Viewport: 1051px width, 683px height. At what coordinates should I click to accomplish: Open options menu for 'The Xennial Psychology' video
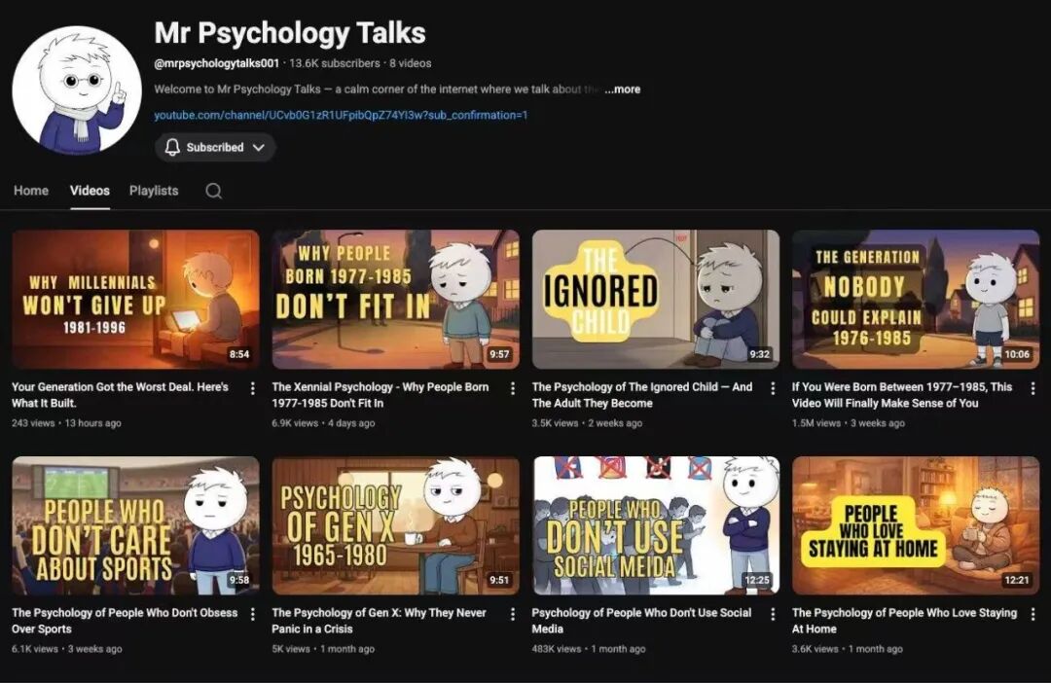pyautogui.click(x=514, y=387)
